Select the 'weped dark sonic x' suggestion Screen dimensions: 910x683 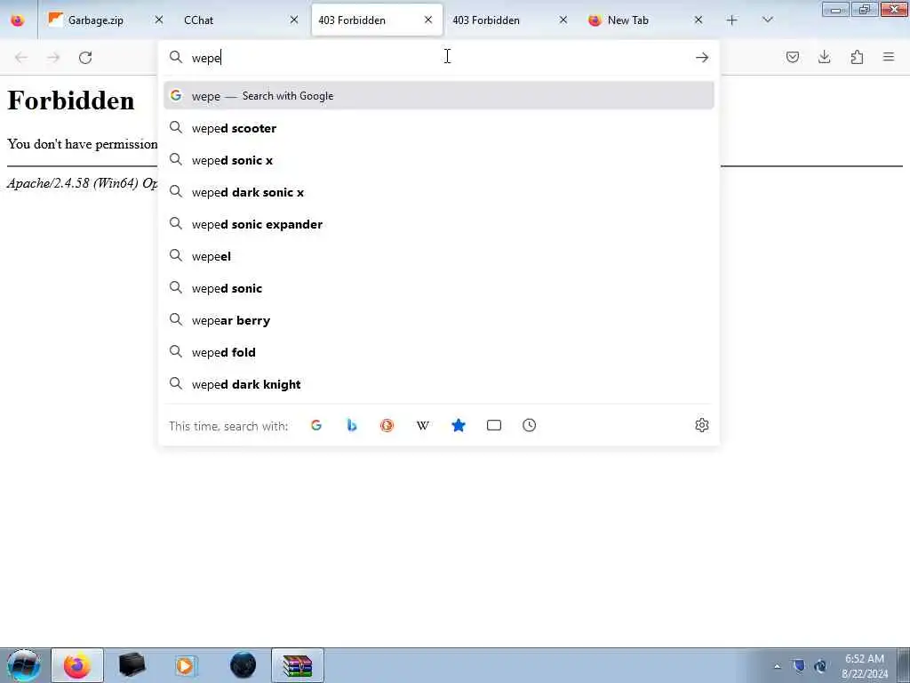point(439,192)
